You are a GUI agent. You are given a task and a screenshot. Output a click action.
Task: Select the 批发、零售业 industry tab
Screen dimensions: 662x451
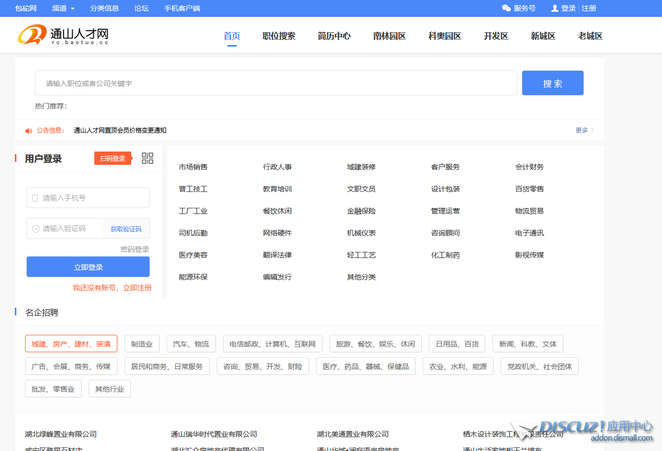point(53,389)
